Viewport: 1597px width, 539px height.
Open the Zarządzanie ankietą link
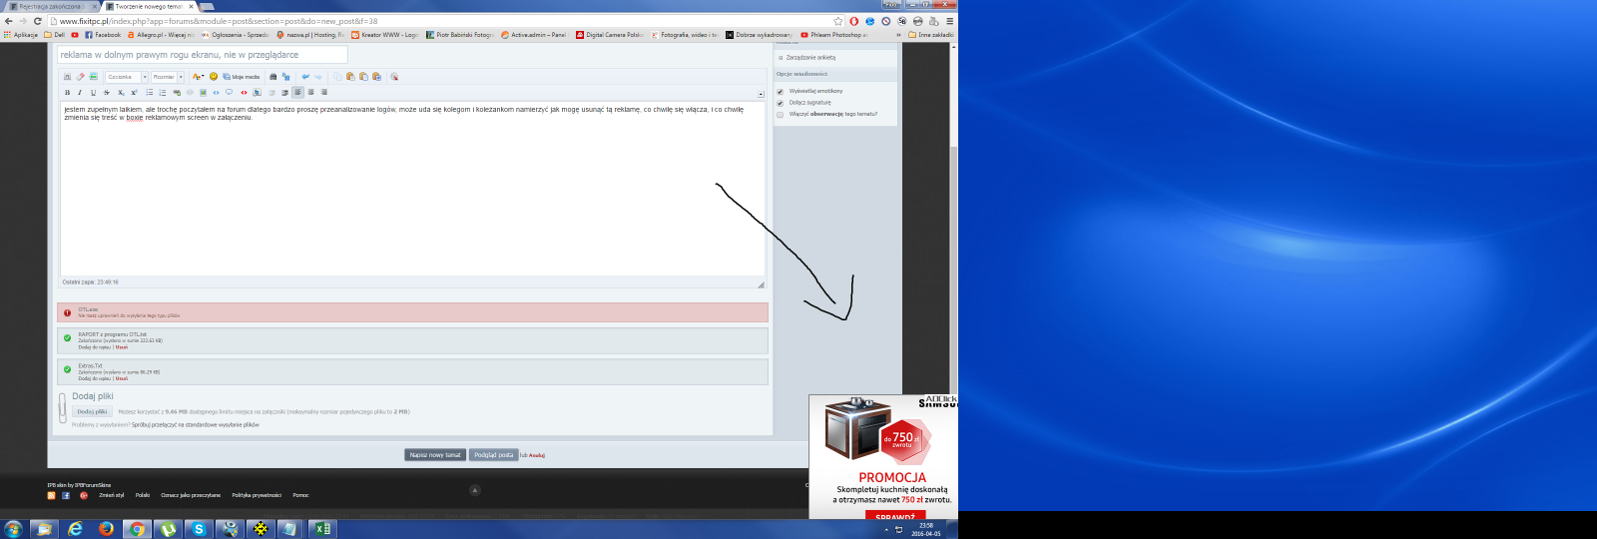(x=810, y=58)
